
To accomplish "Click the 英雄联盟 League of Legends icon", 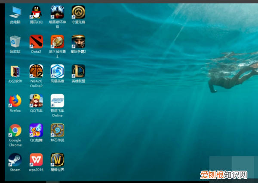I will pyautogui.click(x=78, y=71).
